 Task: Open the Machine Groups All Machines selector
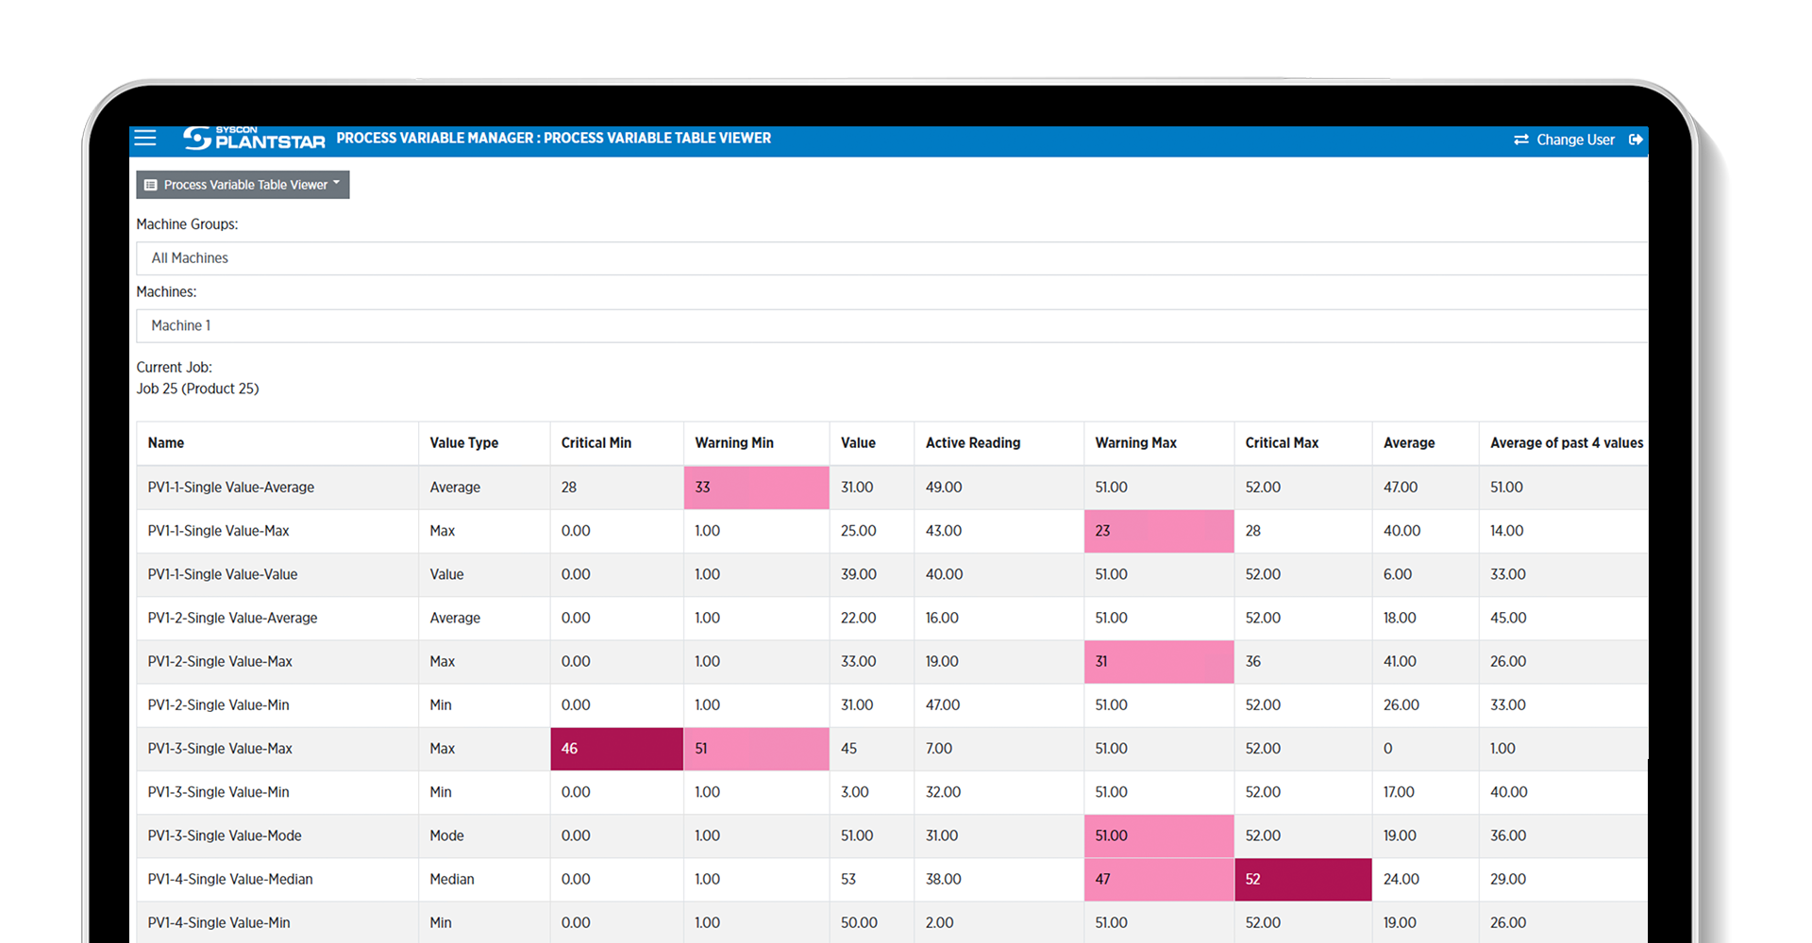click(892, 258)
